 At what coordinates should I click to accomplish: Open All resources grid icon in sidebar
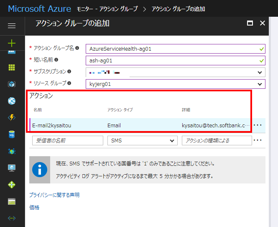pyautogui.click(x=12, y=67)
